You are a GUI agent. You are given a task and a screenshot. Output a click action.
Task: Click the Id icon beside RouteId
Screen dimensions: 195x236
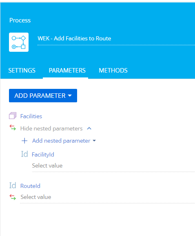[x=13, y=185]
